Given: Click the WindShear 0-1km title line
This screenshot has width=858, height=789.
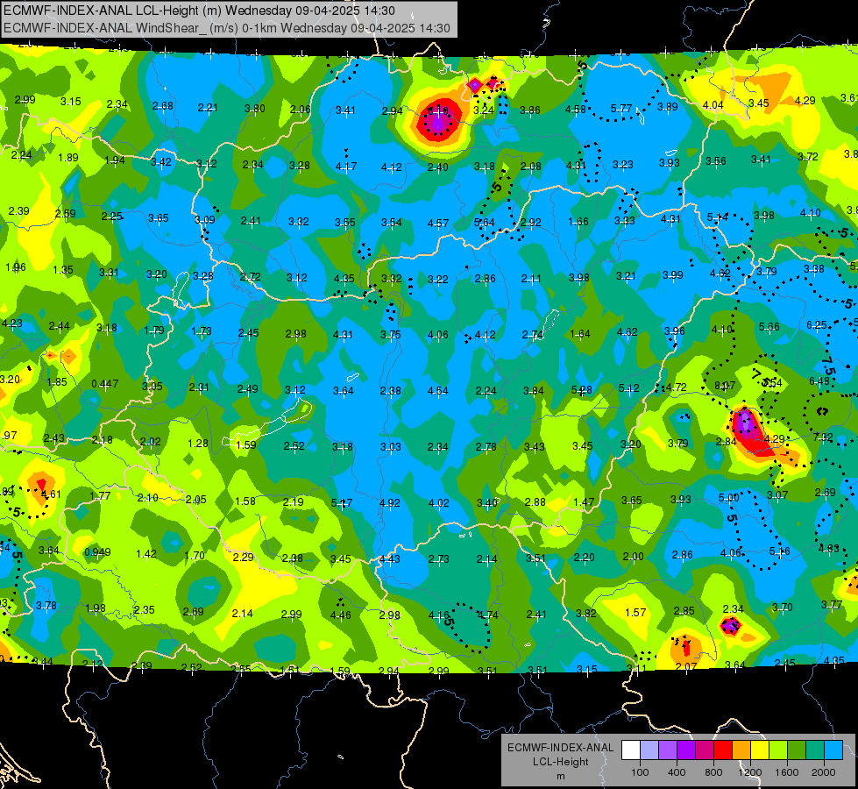Looking at the screenshot, I should point(226,28).
